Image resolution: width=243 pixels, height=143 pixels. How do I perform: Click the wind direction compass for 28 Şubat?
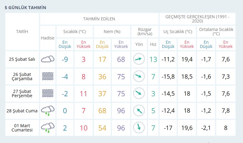point(139,111)
